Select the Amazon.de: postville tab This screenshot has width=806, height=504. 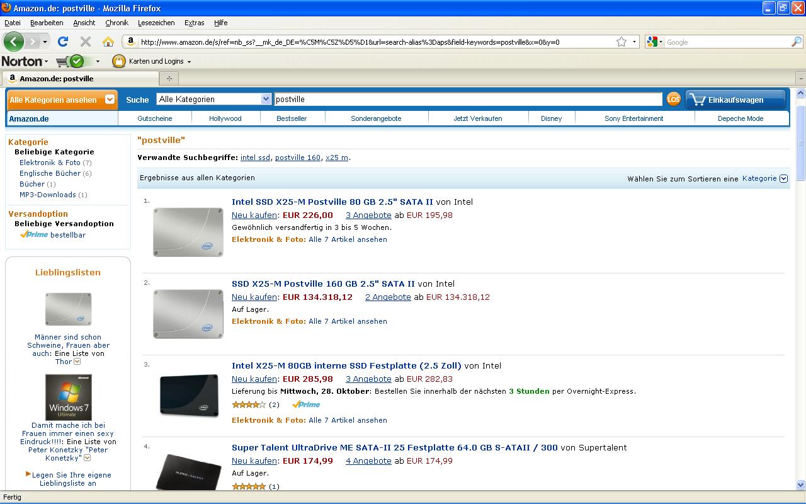[x=80, y=79]
